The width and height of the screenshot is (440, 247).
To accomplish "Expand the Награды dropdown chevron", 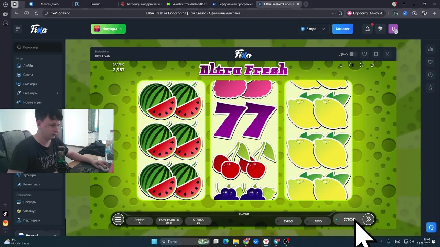I will pos(121,29).
